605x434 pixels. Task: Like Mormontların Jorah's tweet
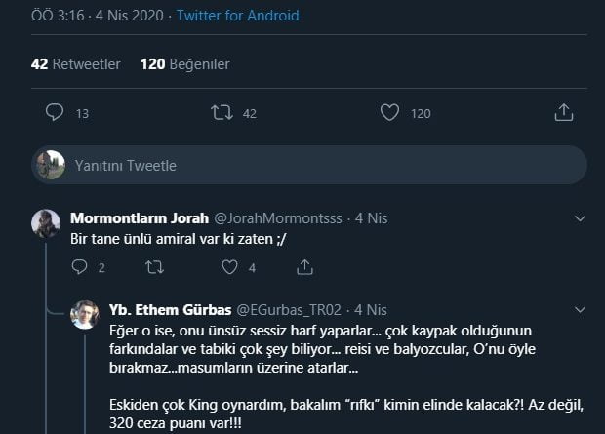click(229, 266)
